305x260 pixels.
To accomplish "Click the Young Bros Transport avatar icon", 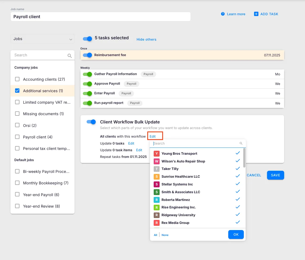I will point(157,154).
